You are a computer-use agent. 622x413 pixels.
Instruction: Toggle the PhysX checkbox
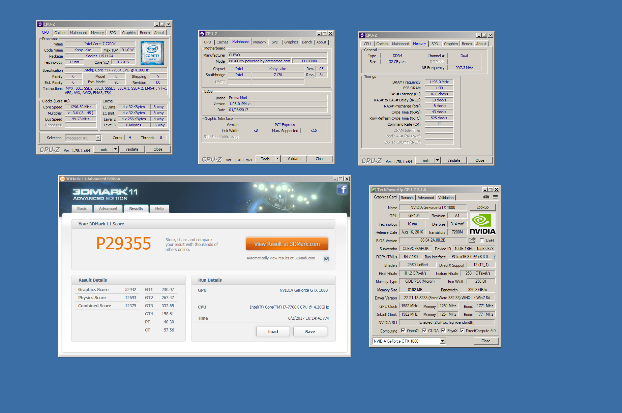[x=443, y=331]
